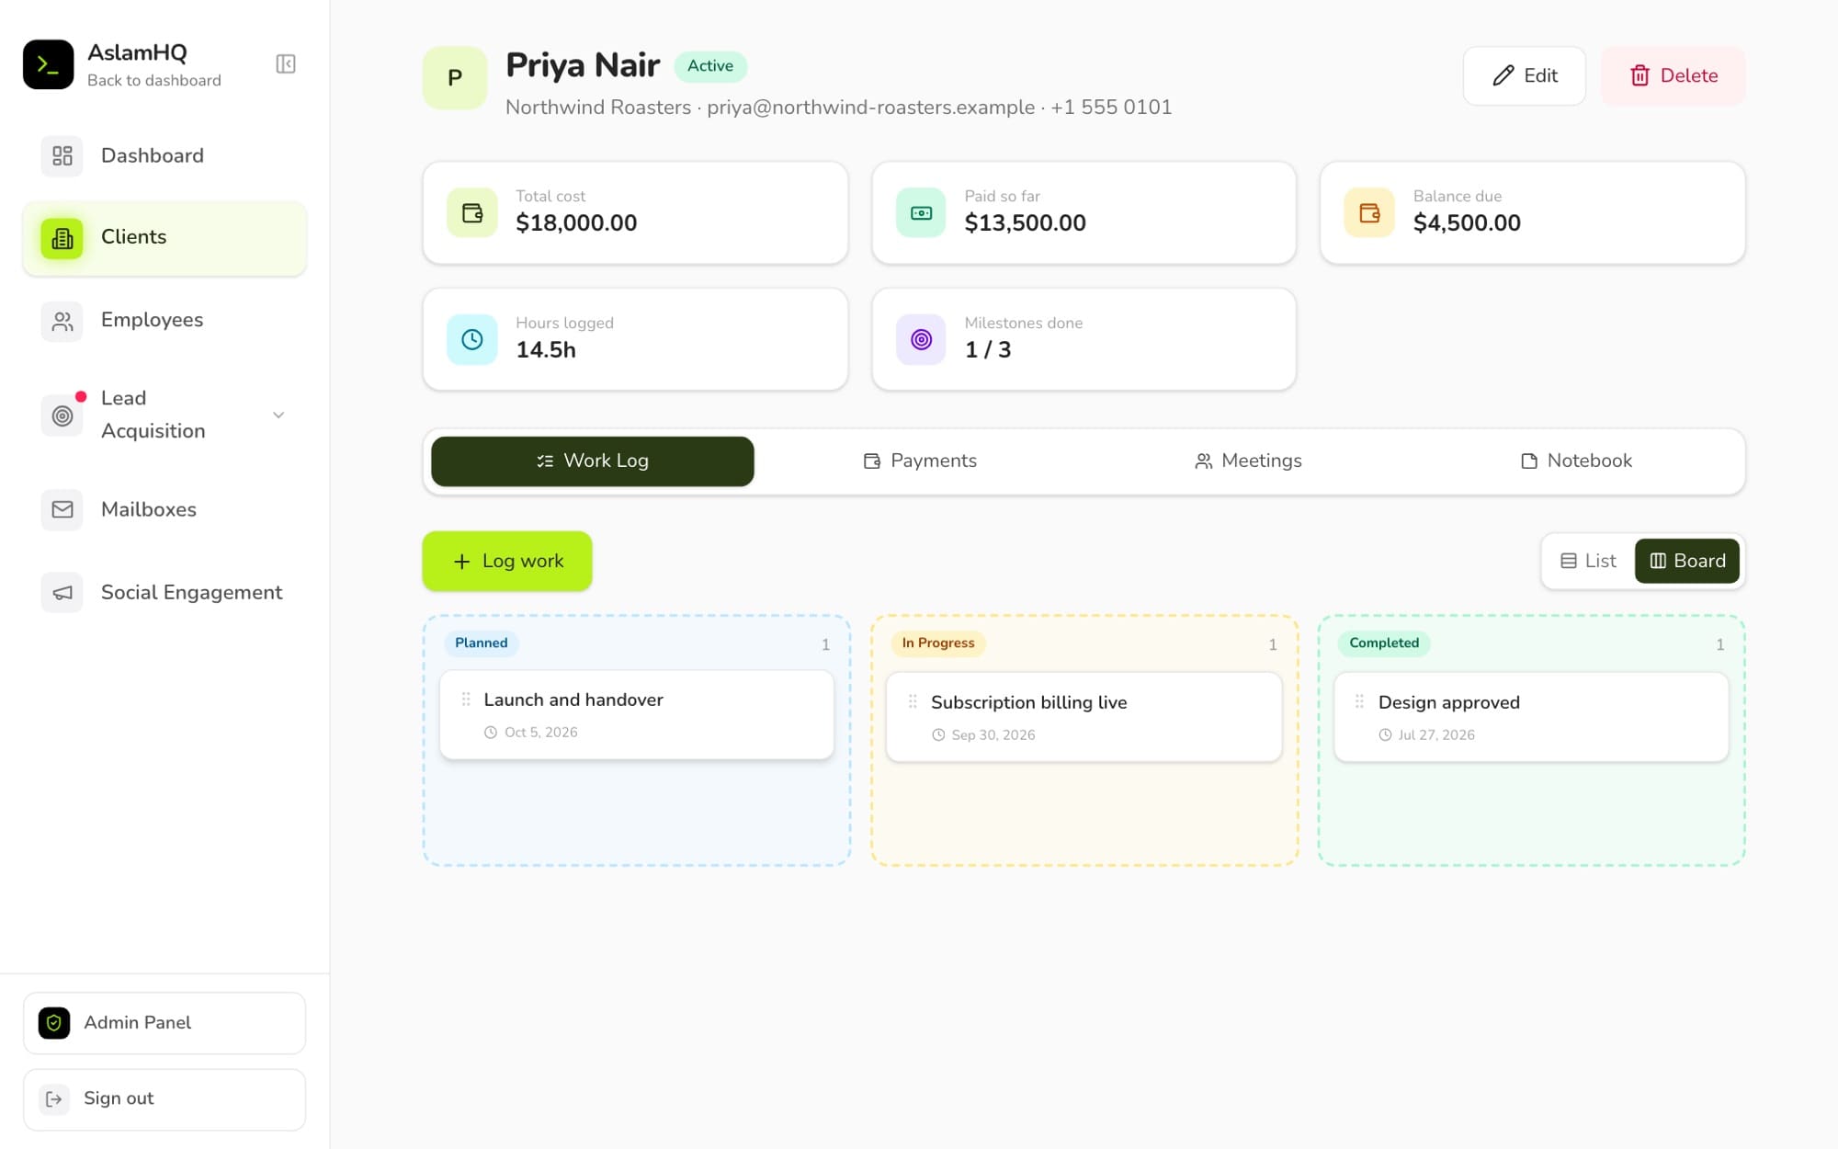This screenshot has height=1149, width=1838.
Task: Click the Milestones done target icon
Action: (921, 339)
